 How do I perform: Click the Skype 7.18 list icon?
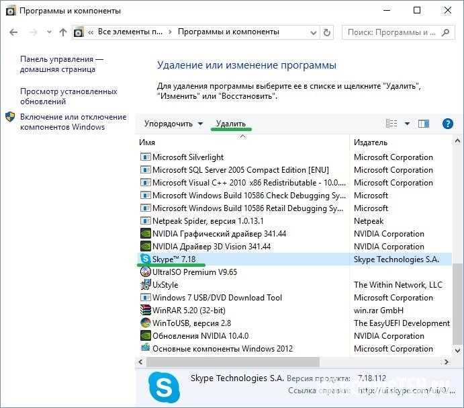tap(145, 259)
